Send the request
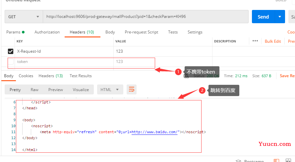This screenshot has width=295, height=162. [x=263, y=17]
